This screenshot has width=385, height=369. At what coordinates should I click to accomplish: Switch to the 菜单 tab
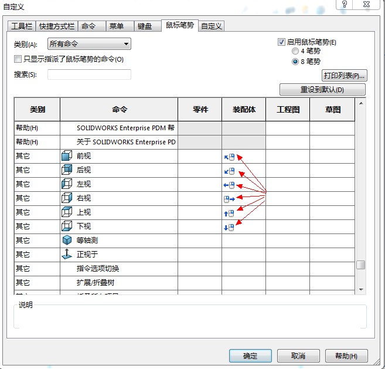point(120,26)
